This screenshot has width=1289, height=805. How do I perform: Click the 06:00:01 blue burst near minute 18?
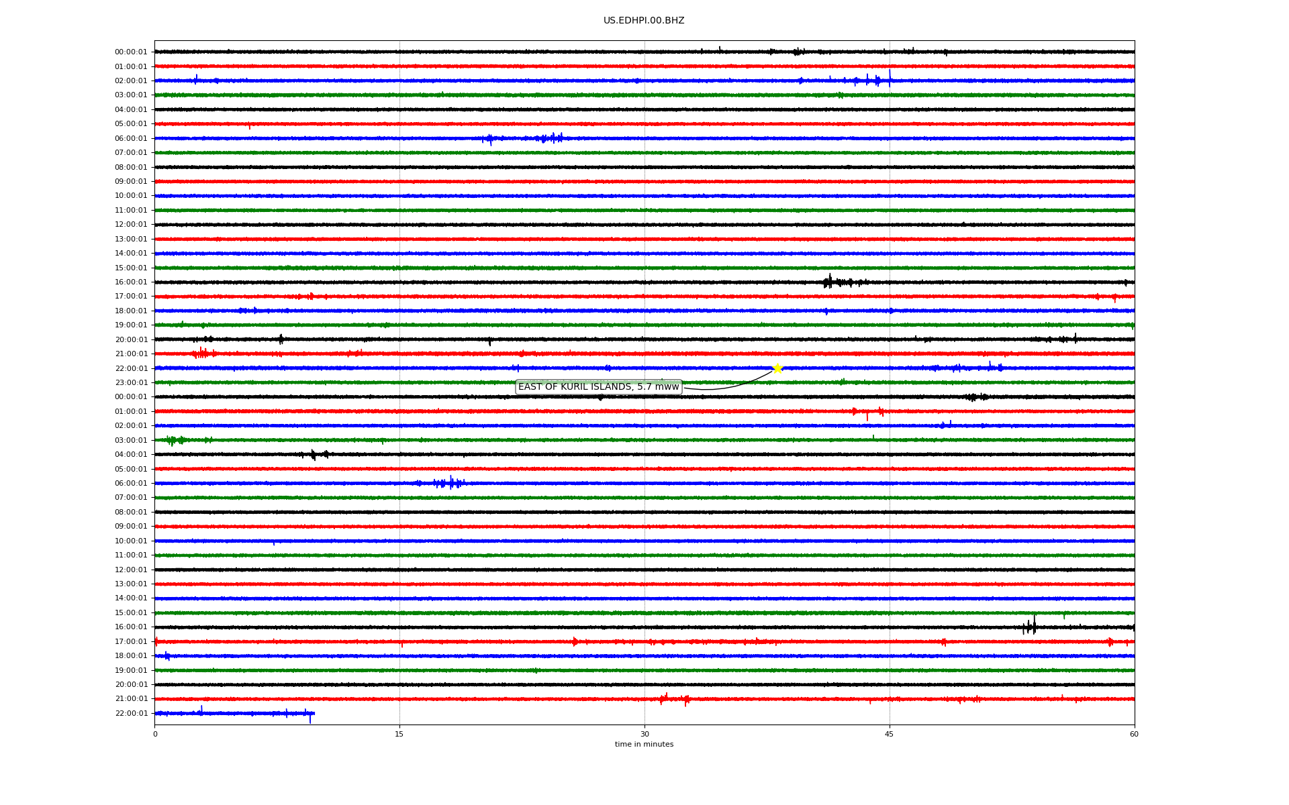point(450,483)
